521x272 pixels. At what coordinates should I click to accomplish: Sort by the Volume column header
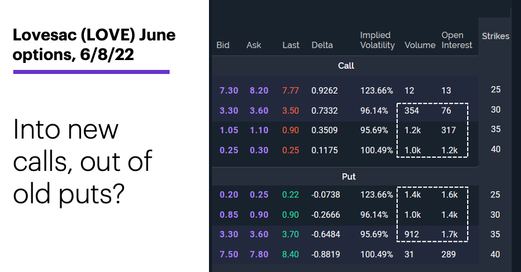coord(420,45)
